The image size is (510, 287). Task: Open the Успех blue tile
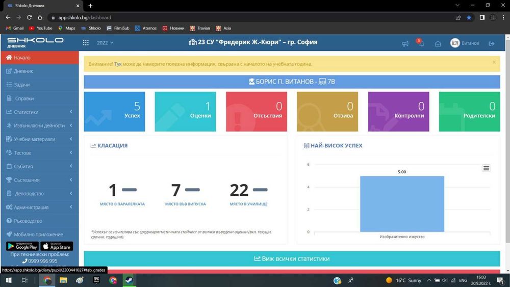(114, 112)
